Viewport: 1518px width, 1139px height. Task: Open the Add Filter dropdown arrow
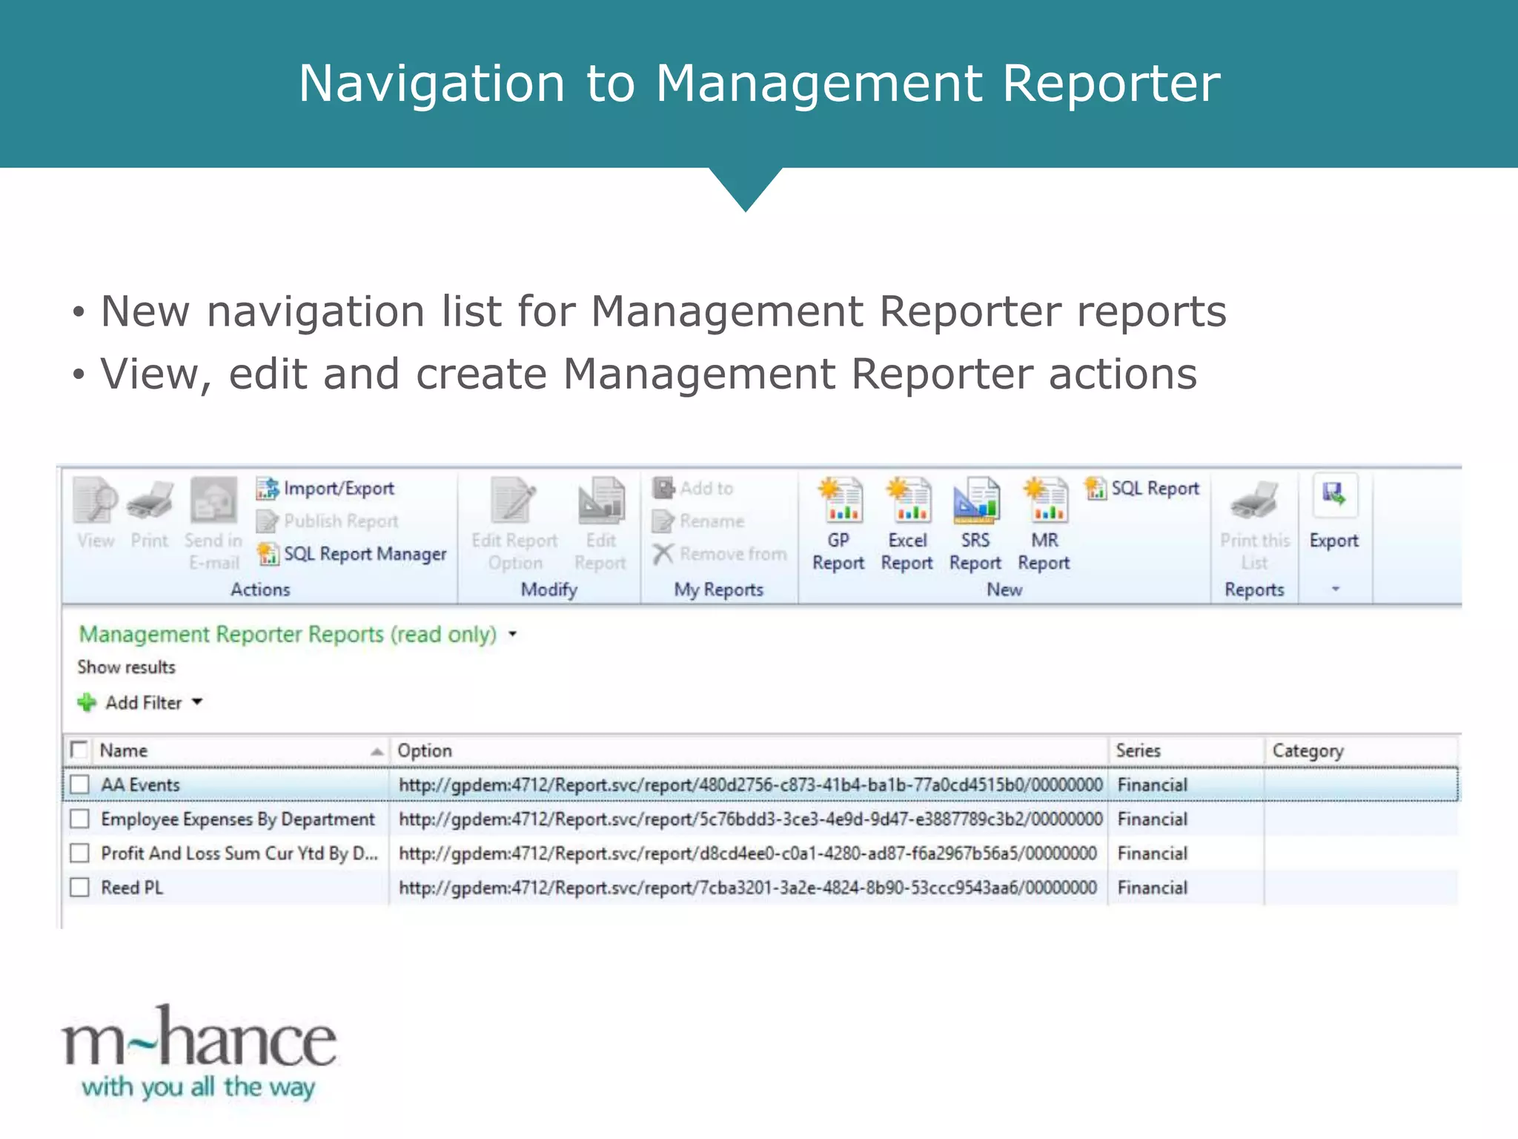click(197, 701)
